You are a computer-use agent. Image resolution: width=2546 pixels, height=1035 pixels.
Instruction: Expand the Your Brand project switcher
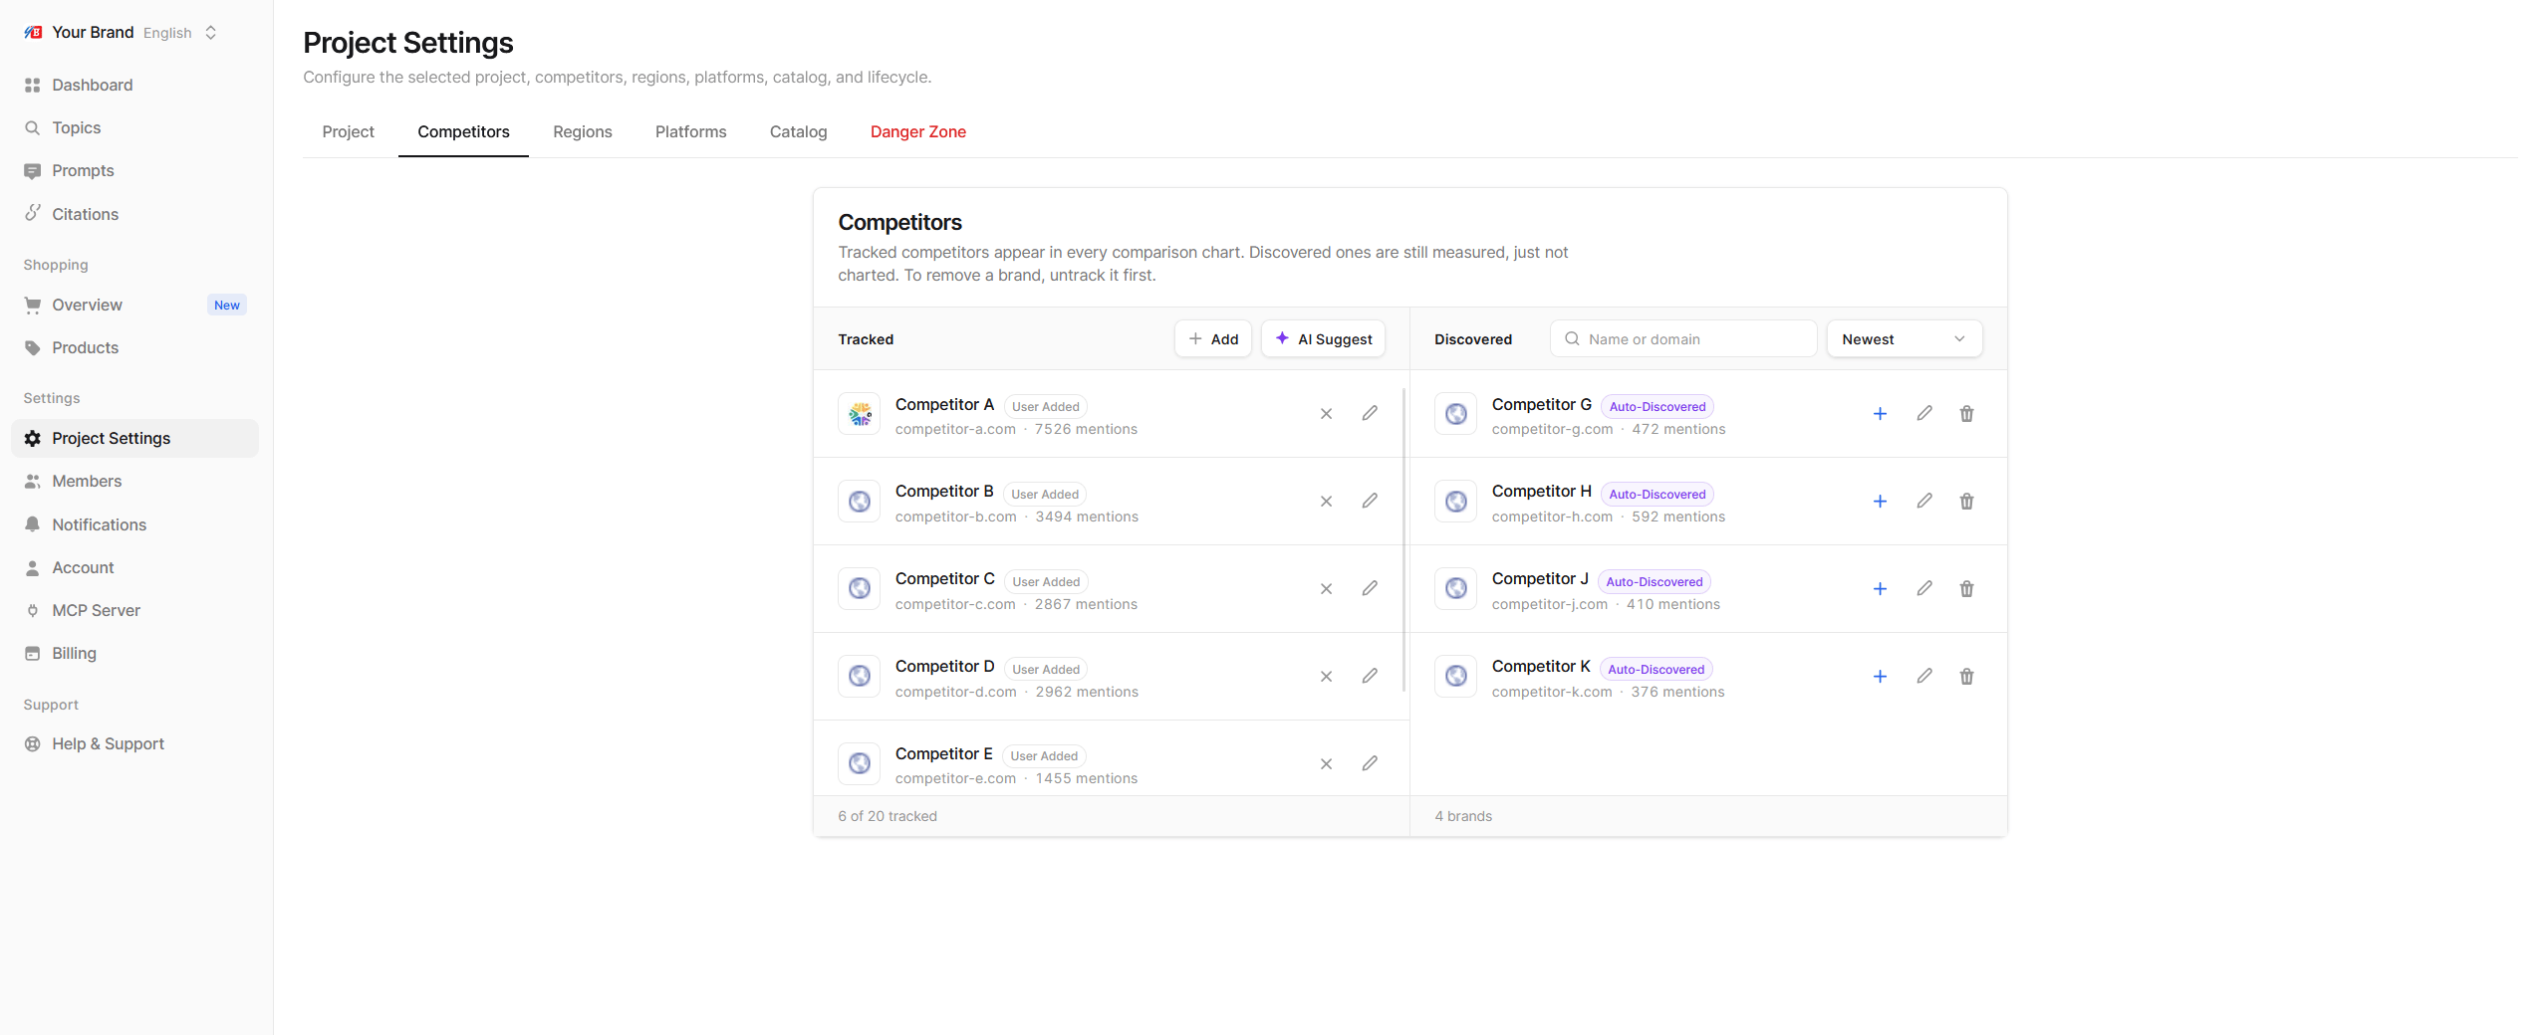pyautogui.click(x=121, y=33)
